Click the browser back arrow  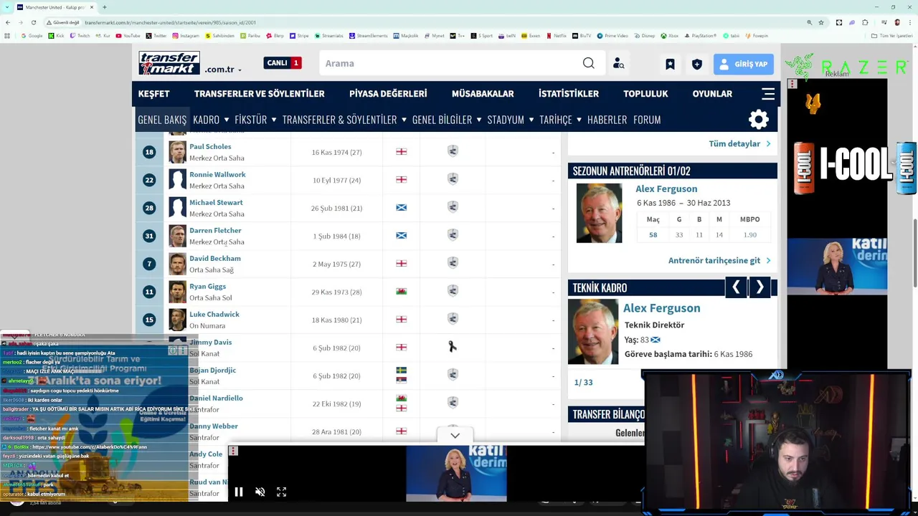tap(8, 22)
